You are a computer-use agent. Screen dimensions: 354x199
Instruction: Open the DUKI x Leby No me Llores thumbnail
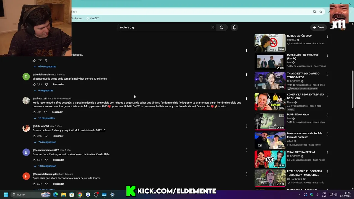click(x=270, y=62)
